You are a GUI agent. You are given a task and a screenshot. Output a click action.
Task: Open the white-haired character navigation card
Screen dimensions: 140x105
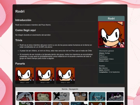[25, 96]
